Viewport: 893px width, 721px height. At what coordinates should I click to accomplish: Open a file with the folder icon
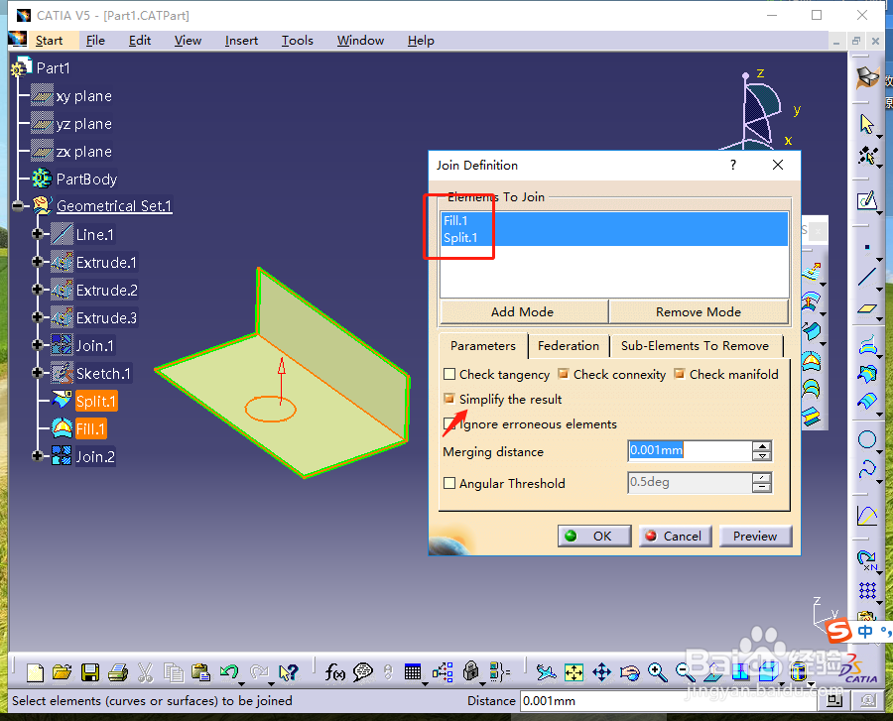coord(63,672)
